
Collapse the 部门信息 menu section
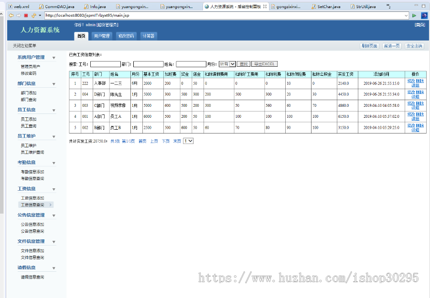click(54, 84)
